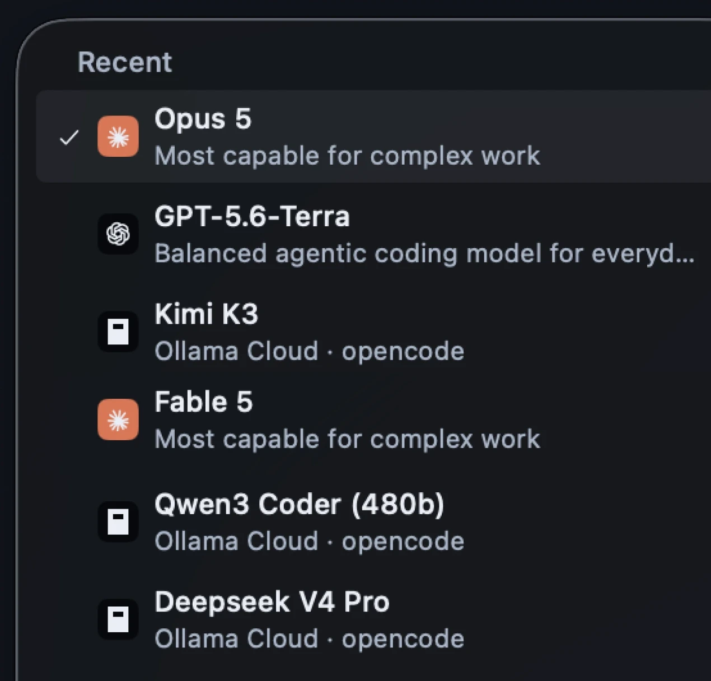The image size is (711, 681).
Task: Click 'Ollama Cloud · opencode' under Deepseek V4 Pro
Action: [x=309, y=639]
